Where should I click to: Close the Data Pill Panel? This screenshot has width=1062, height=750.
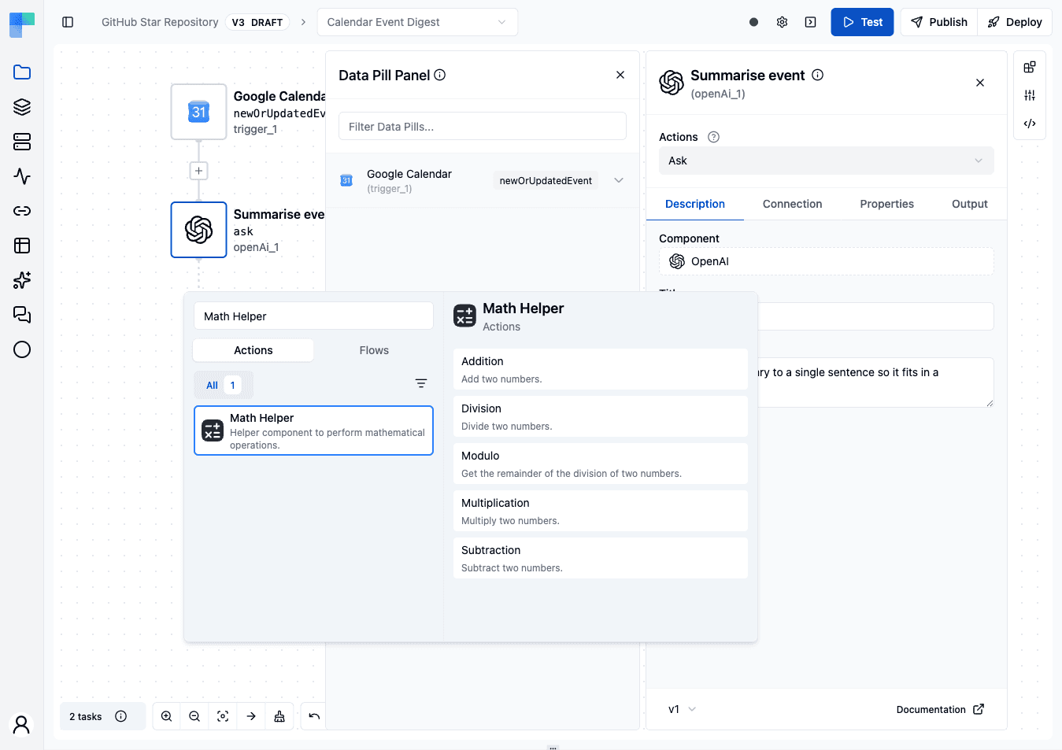pos(620,75)
